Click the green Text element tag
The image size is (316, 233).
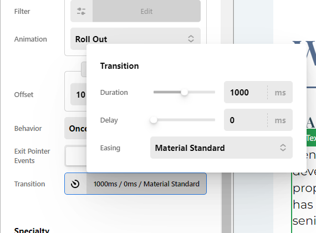click(x=311, y=138)
